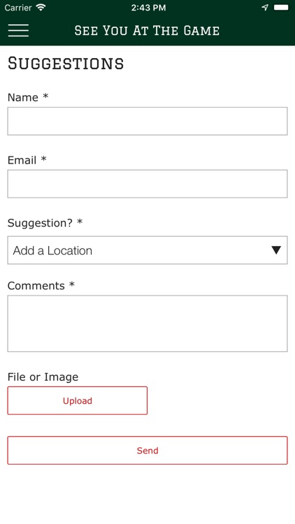Focus the Email input field

pyautogui.click(x=147, y=184)
